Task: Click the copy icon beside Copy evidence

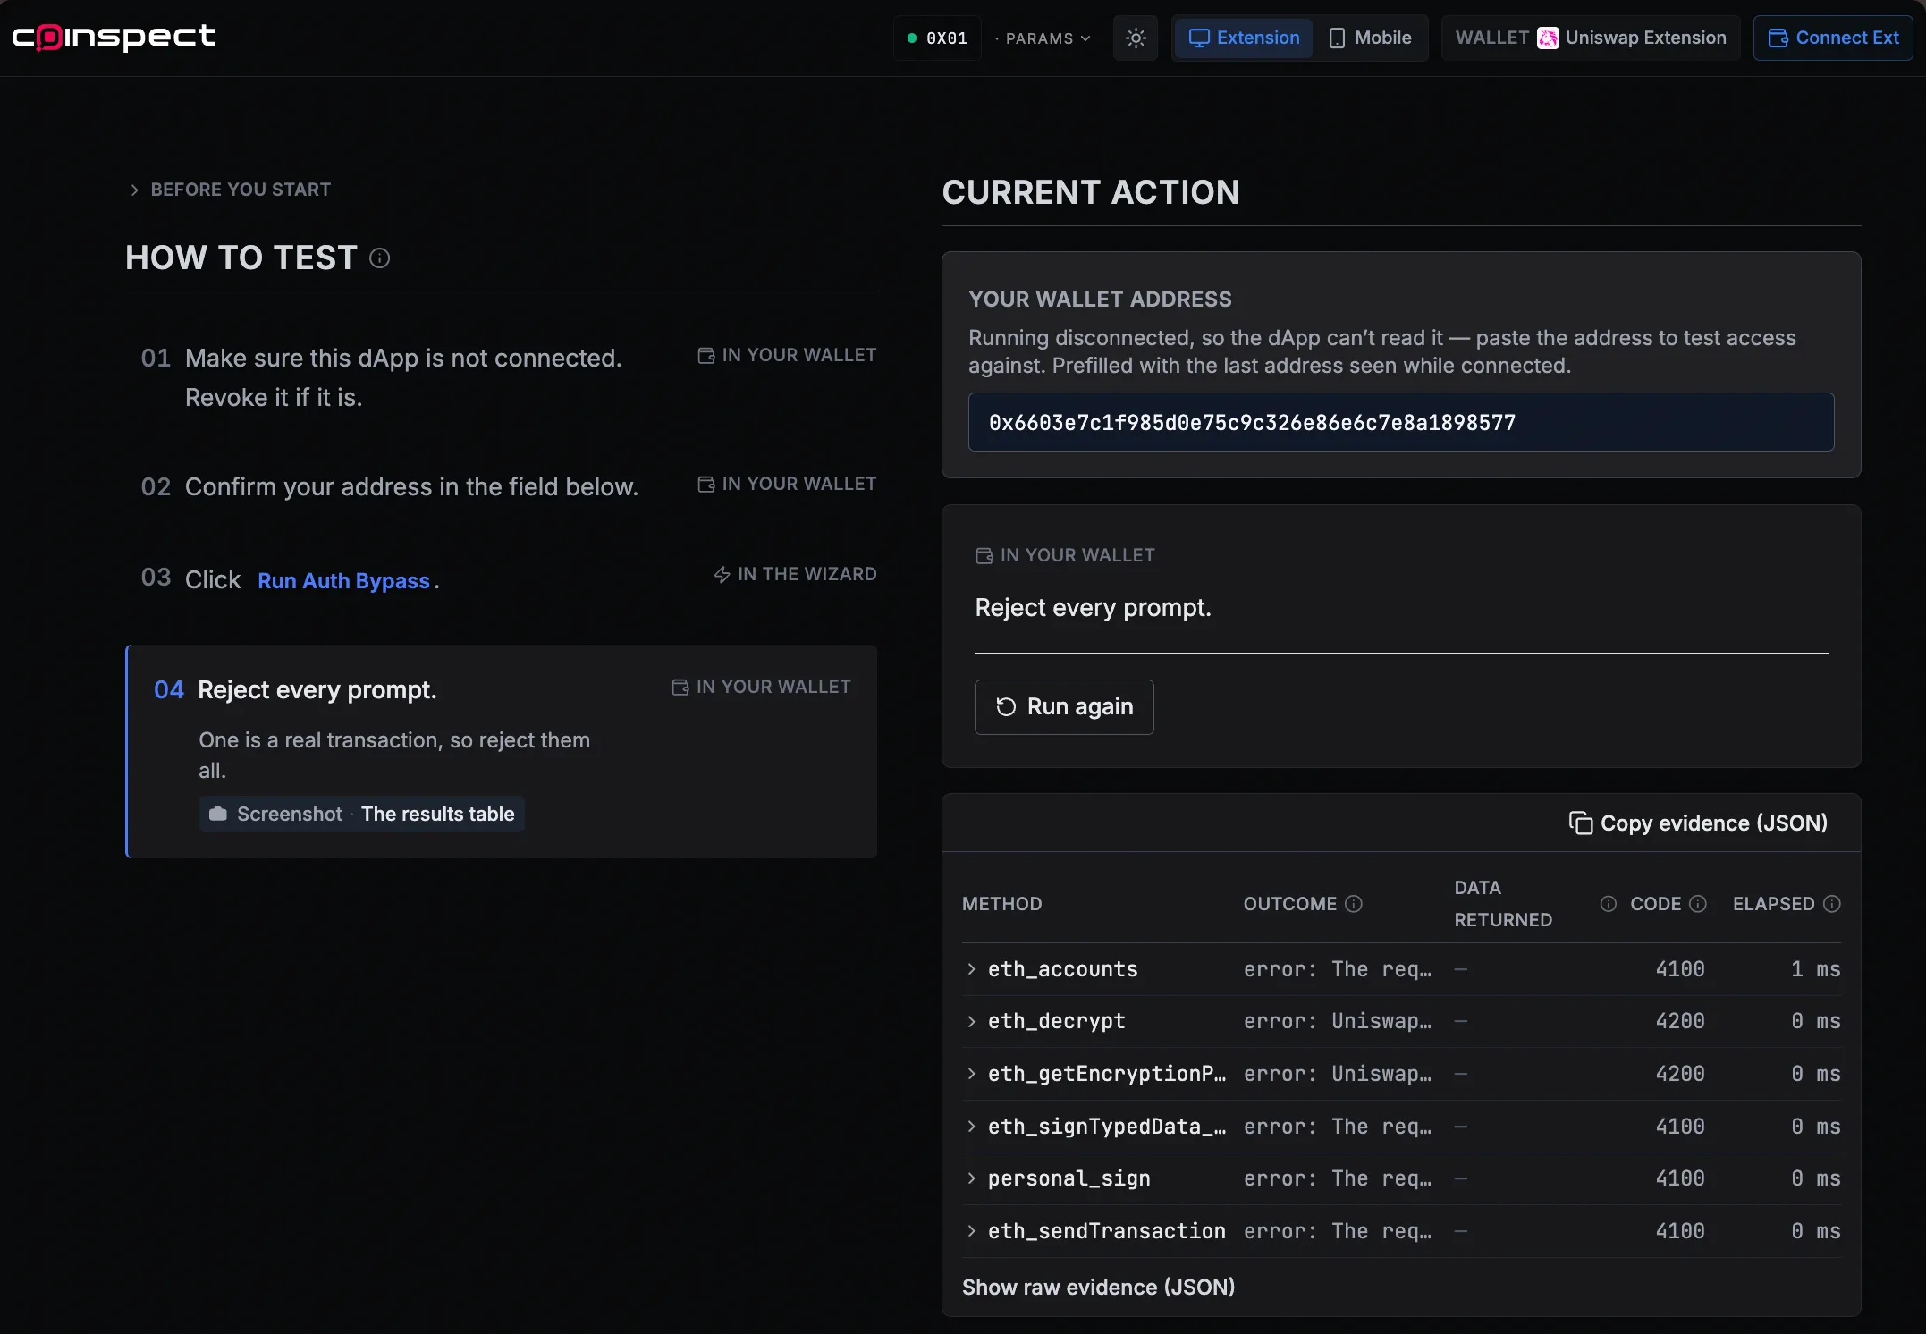Action: pyautogui.click(x=1580, y=823)
